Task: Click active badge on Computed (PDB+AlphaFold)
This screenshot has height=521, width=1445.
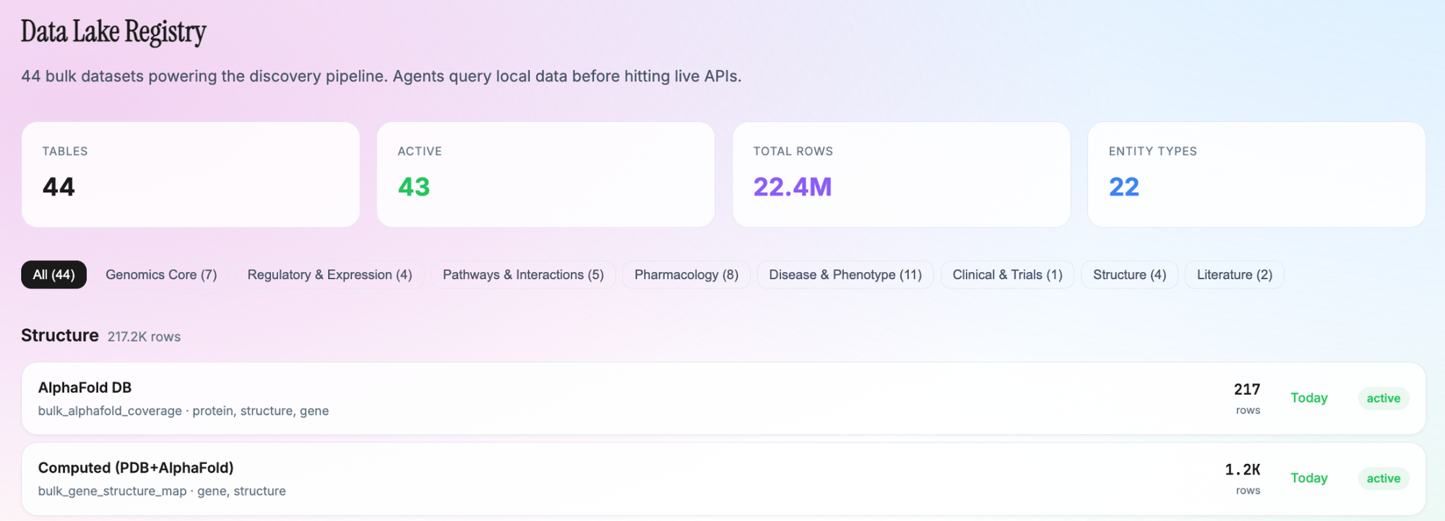Action: (1383, 478)
